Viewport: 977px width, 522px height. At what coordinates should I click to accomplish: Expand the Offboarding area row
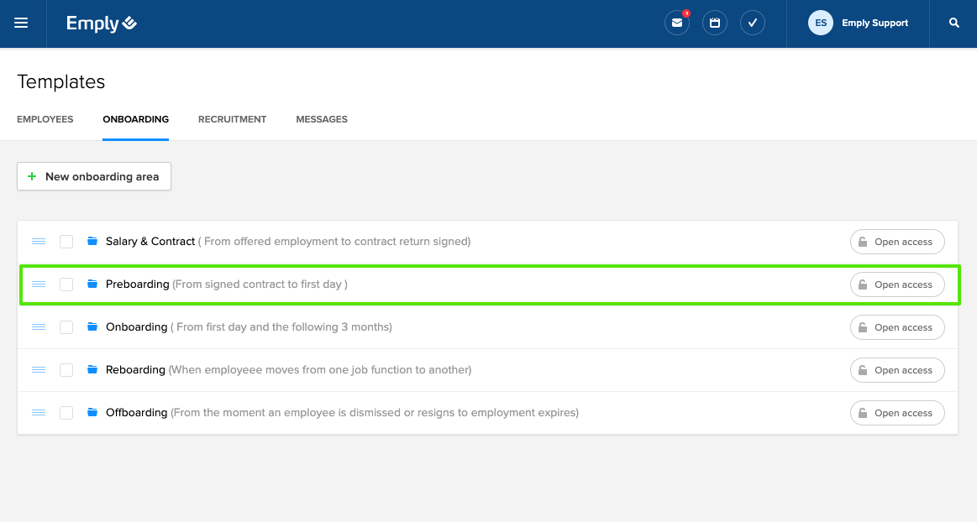pyautogui.click(x=136, y=413)
